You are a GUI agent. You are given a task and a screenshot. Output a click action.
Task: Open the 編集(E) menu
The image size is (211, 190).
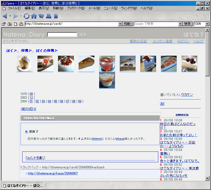click(30, 8)
